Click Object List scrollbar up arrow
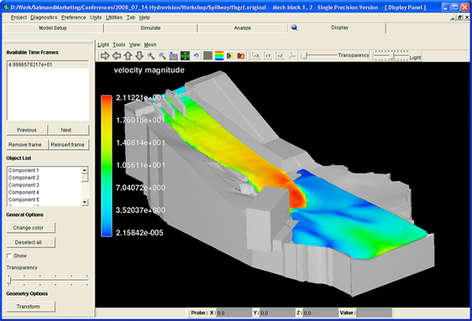The image size is (472, 321). pyautogui.click(x=85, y=170)
